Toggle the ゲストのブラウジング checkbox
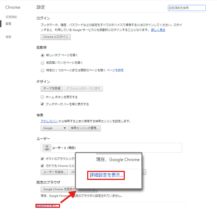 [43, 159]
